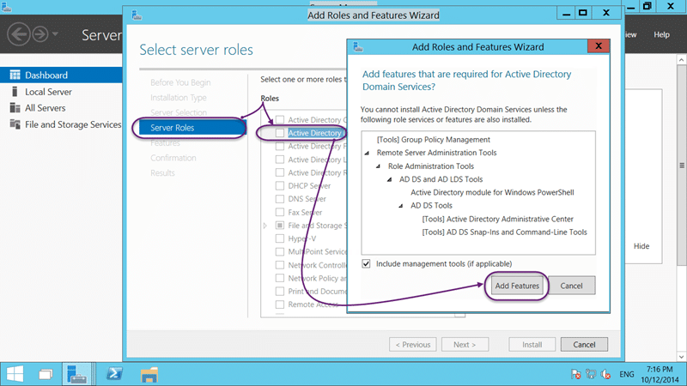Tick the Fax Server checkbox

(x=280, y=212)
